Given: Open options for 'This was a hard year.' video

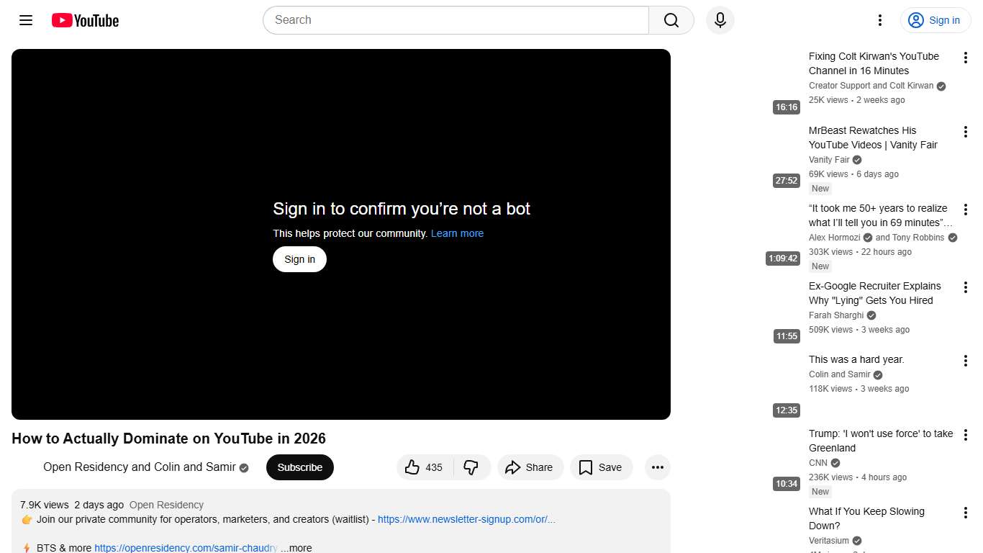Looking at the screenshot, I should [x=965, y=360].
